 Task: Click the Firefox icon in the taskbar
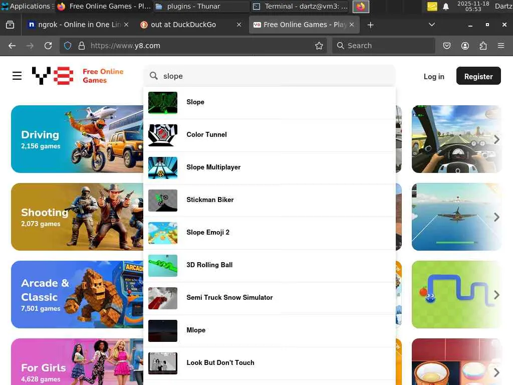(361, 7)
